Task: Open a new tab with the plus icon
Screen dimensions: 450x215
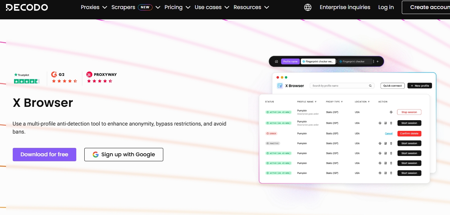Action: point(377,61)
